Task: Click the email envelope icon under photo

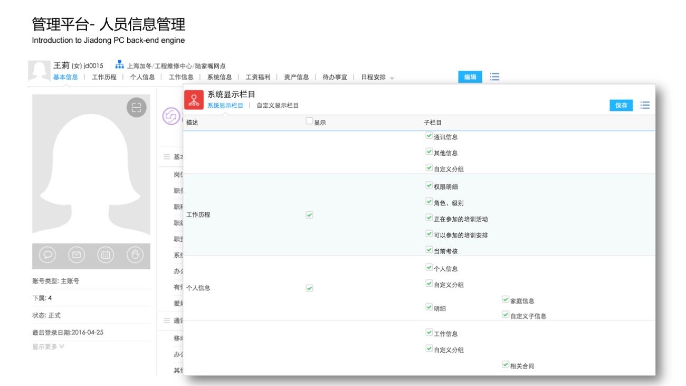Action: pos(77,255)
